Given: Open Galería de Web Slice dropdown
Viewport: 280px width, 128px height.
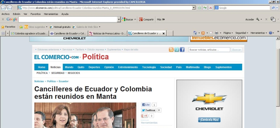Looking at the screenshot, I should click(86, 27).
